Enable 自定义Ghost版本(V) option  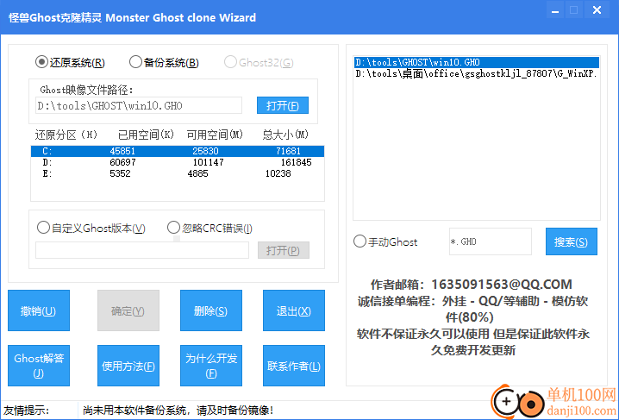tap(91, 228)
